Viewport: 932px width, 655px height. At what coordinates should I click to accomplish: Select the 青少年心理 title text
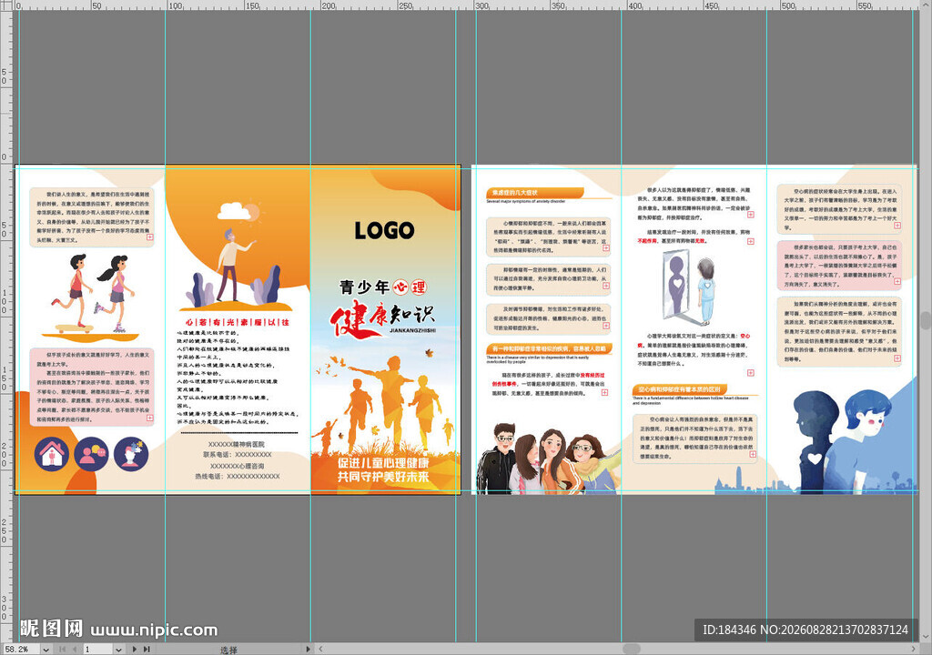383,287
